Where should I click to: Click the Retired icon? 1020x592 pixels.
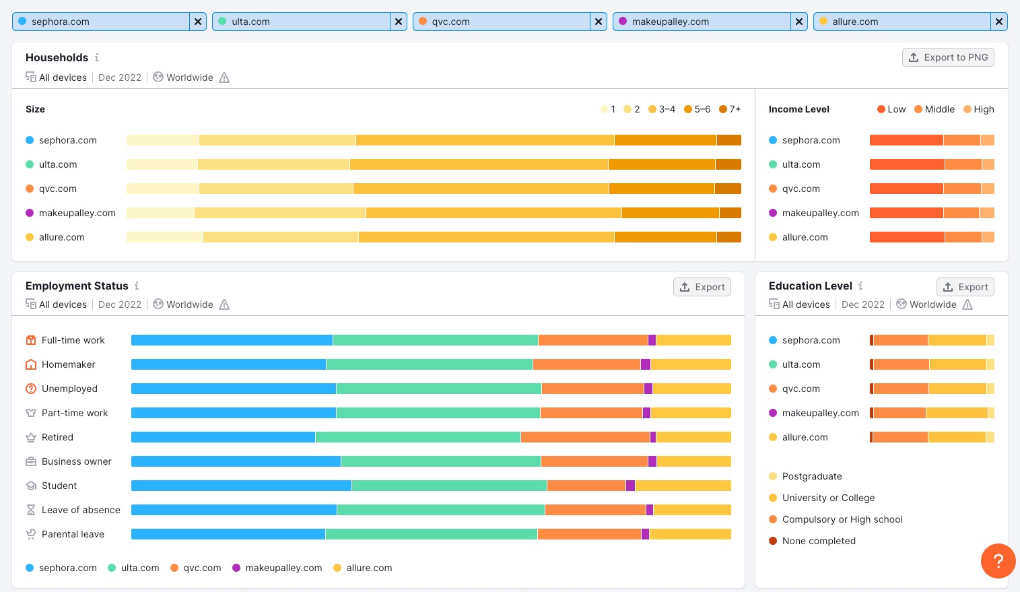point(31,437)
